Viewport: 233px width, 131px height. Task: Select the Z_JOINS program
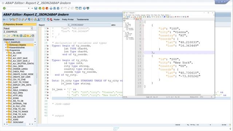click(x=15, y=120)
